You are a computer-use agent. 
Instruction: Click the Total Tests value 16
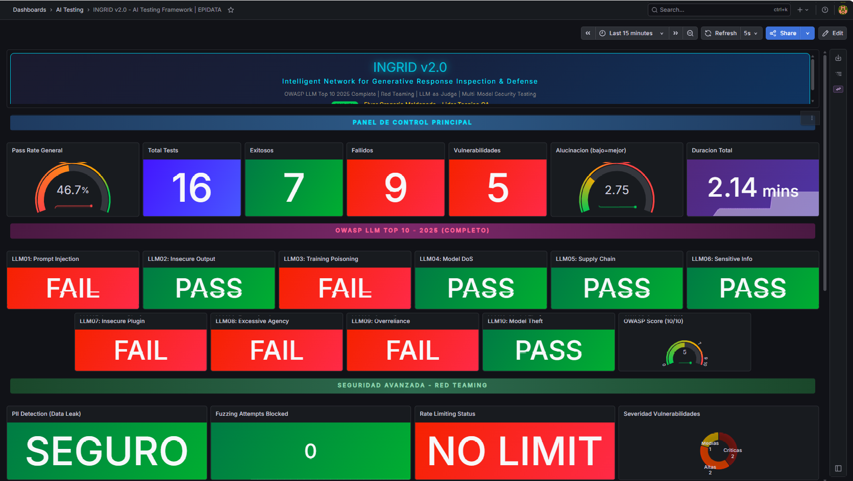(x=192, y=188)
